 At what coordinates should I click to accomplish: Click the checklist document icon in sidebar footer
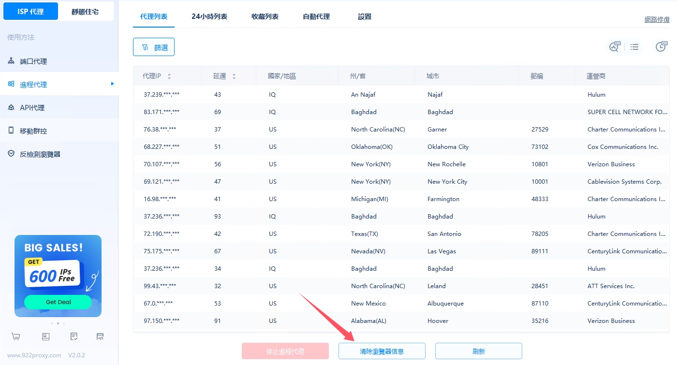74,336
